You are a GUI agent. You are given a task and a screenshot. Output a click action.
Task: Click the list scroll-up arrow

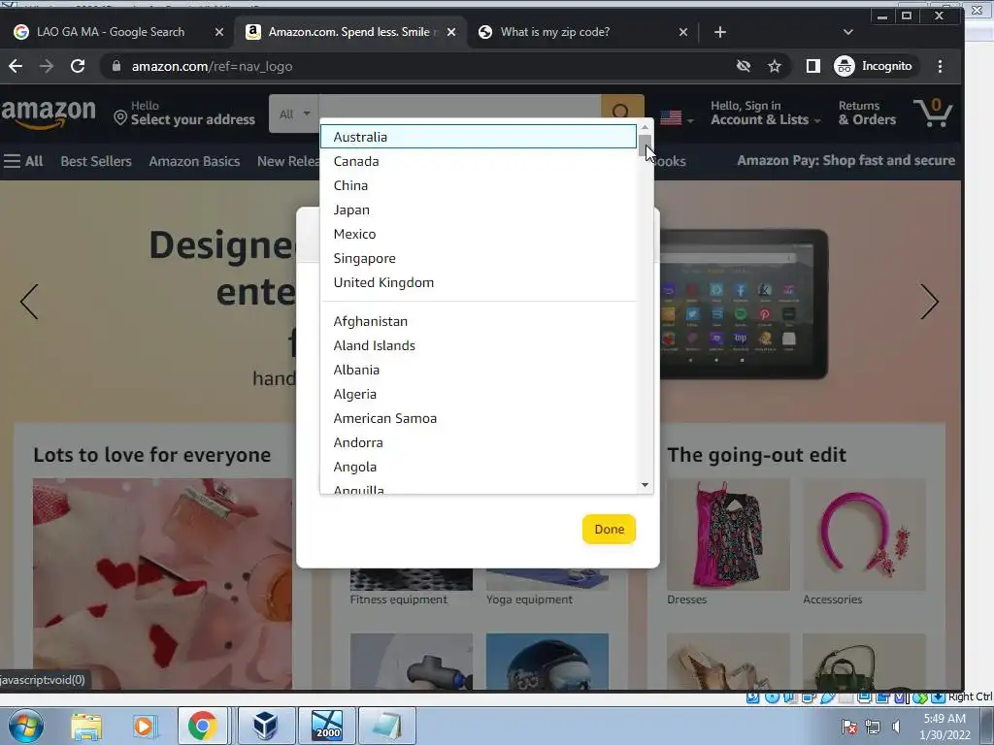[645, 127]
